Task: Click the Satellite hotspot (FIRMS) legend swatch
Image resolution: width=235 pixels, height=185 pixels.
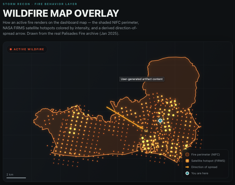Action: coord(187,161)
